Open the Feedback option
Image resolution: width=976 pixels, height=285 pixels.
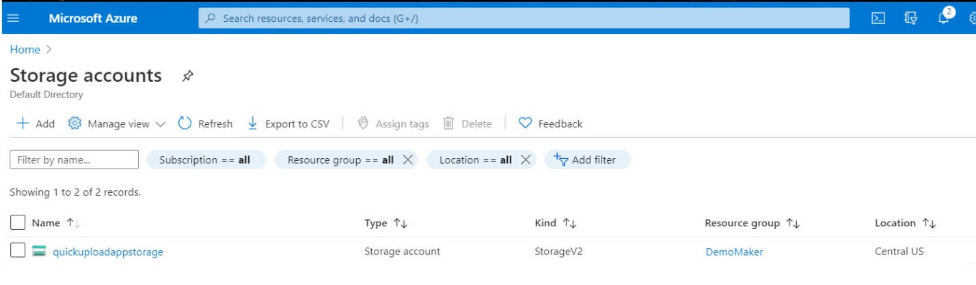(550, 123)
